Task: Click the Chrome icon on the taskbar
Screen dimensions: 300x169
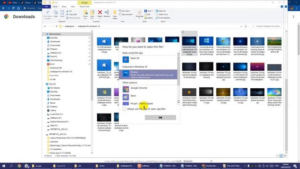Action: click(x=19, y=166)
